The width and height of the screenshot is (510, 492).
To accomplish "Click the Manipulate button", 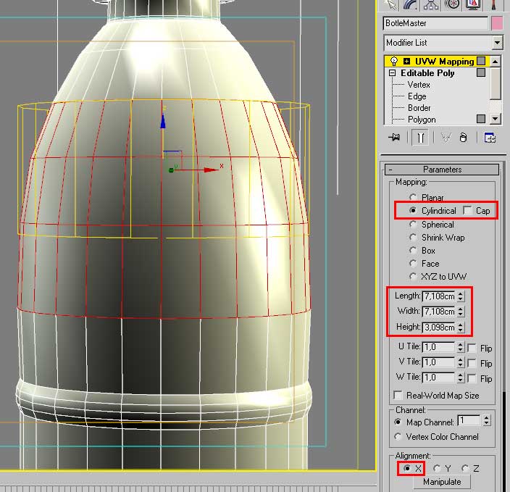I will 442,482.
